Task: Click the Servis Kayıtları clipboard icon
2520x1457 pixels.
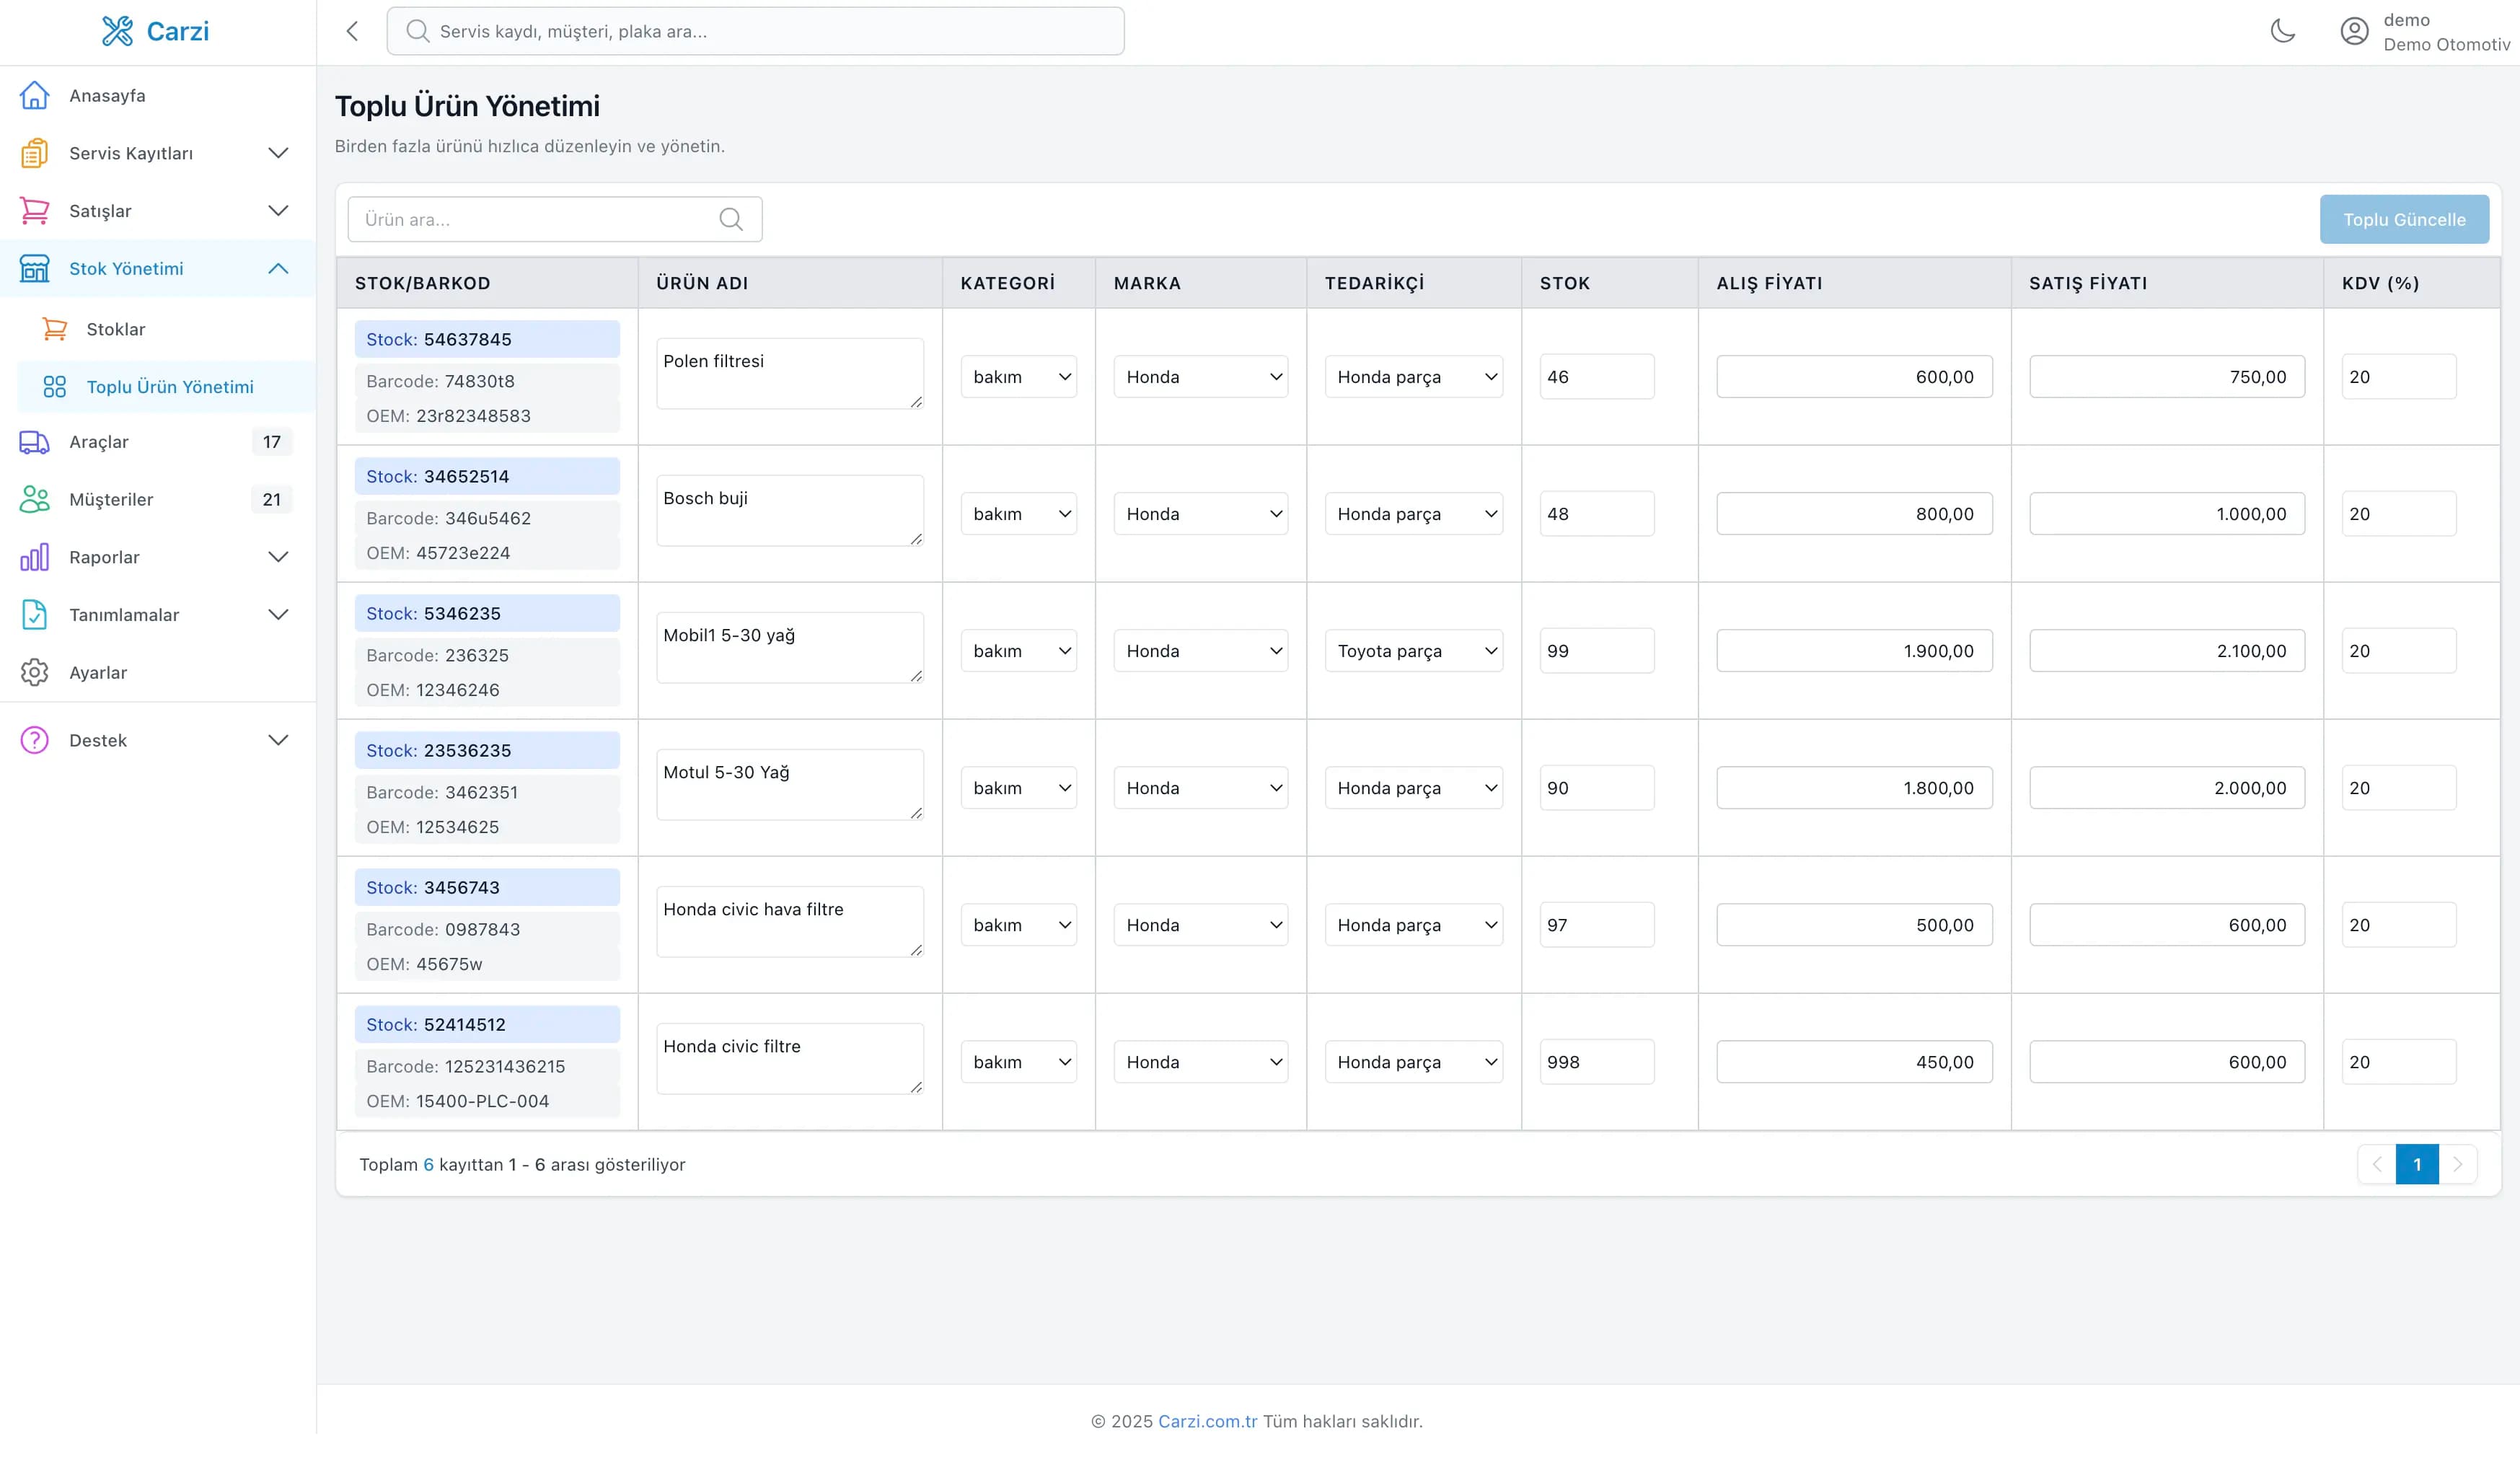Action: [34, 153]
